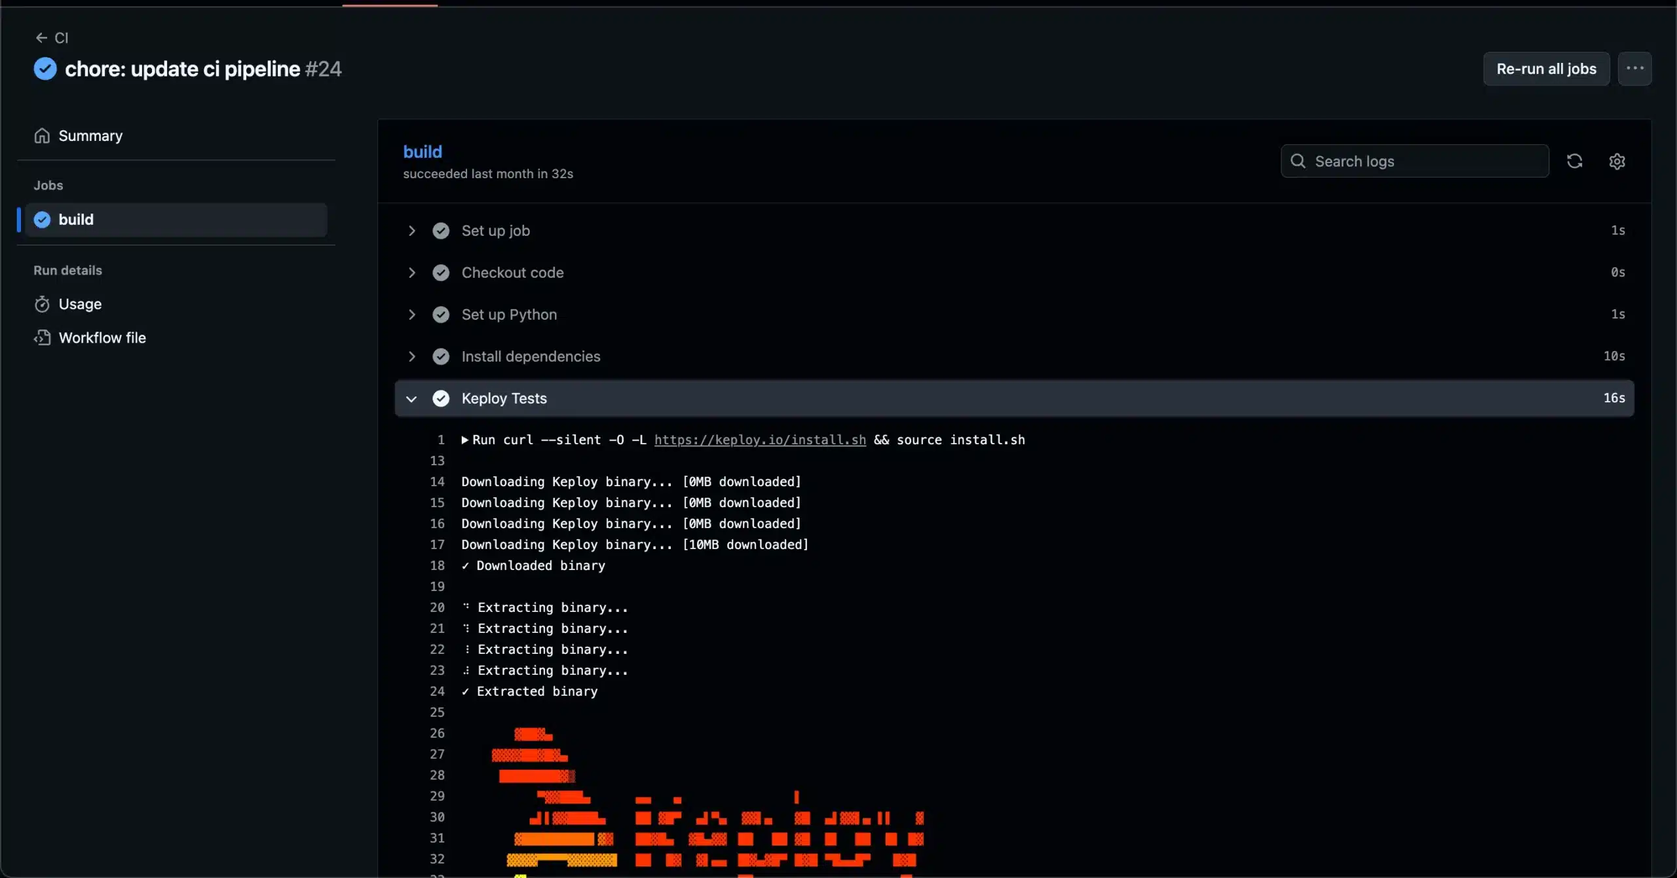Image resolution: width=1677 pixels, height=878 pixels.
Task: Open the more options kebab menu
Action: (x=1636, y=68)
